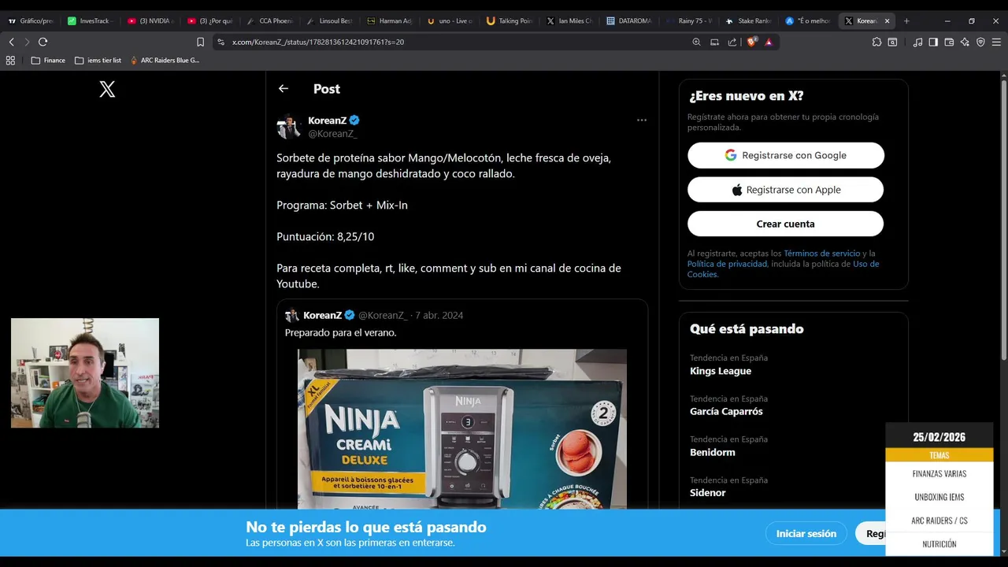
Task: Switch to the CCA Phoenix tab
Action: click(x=270, y=21)
